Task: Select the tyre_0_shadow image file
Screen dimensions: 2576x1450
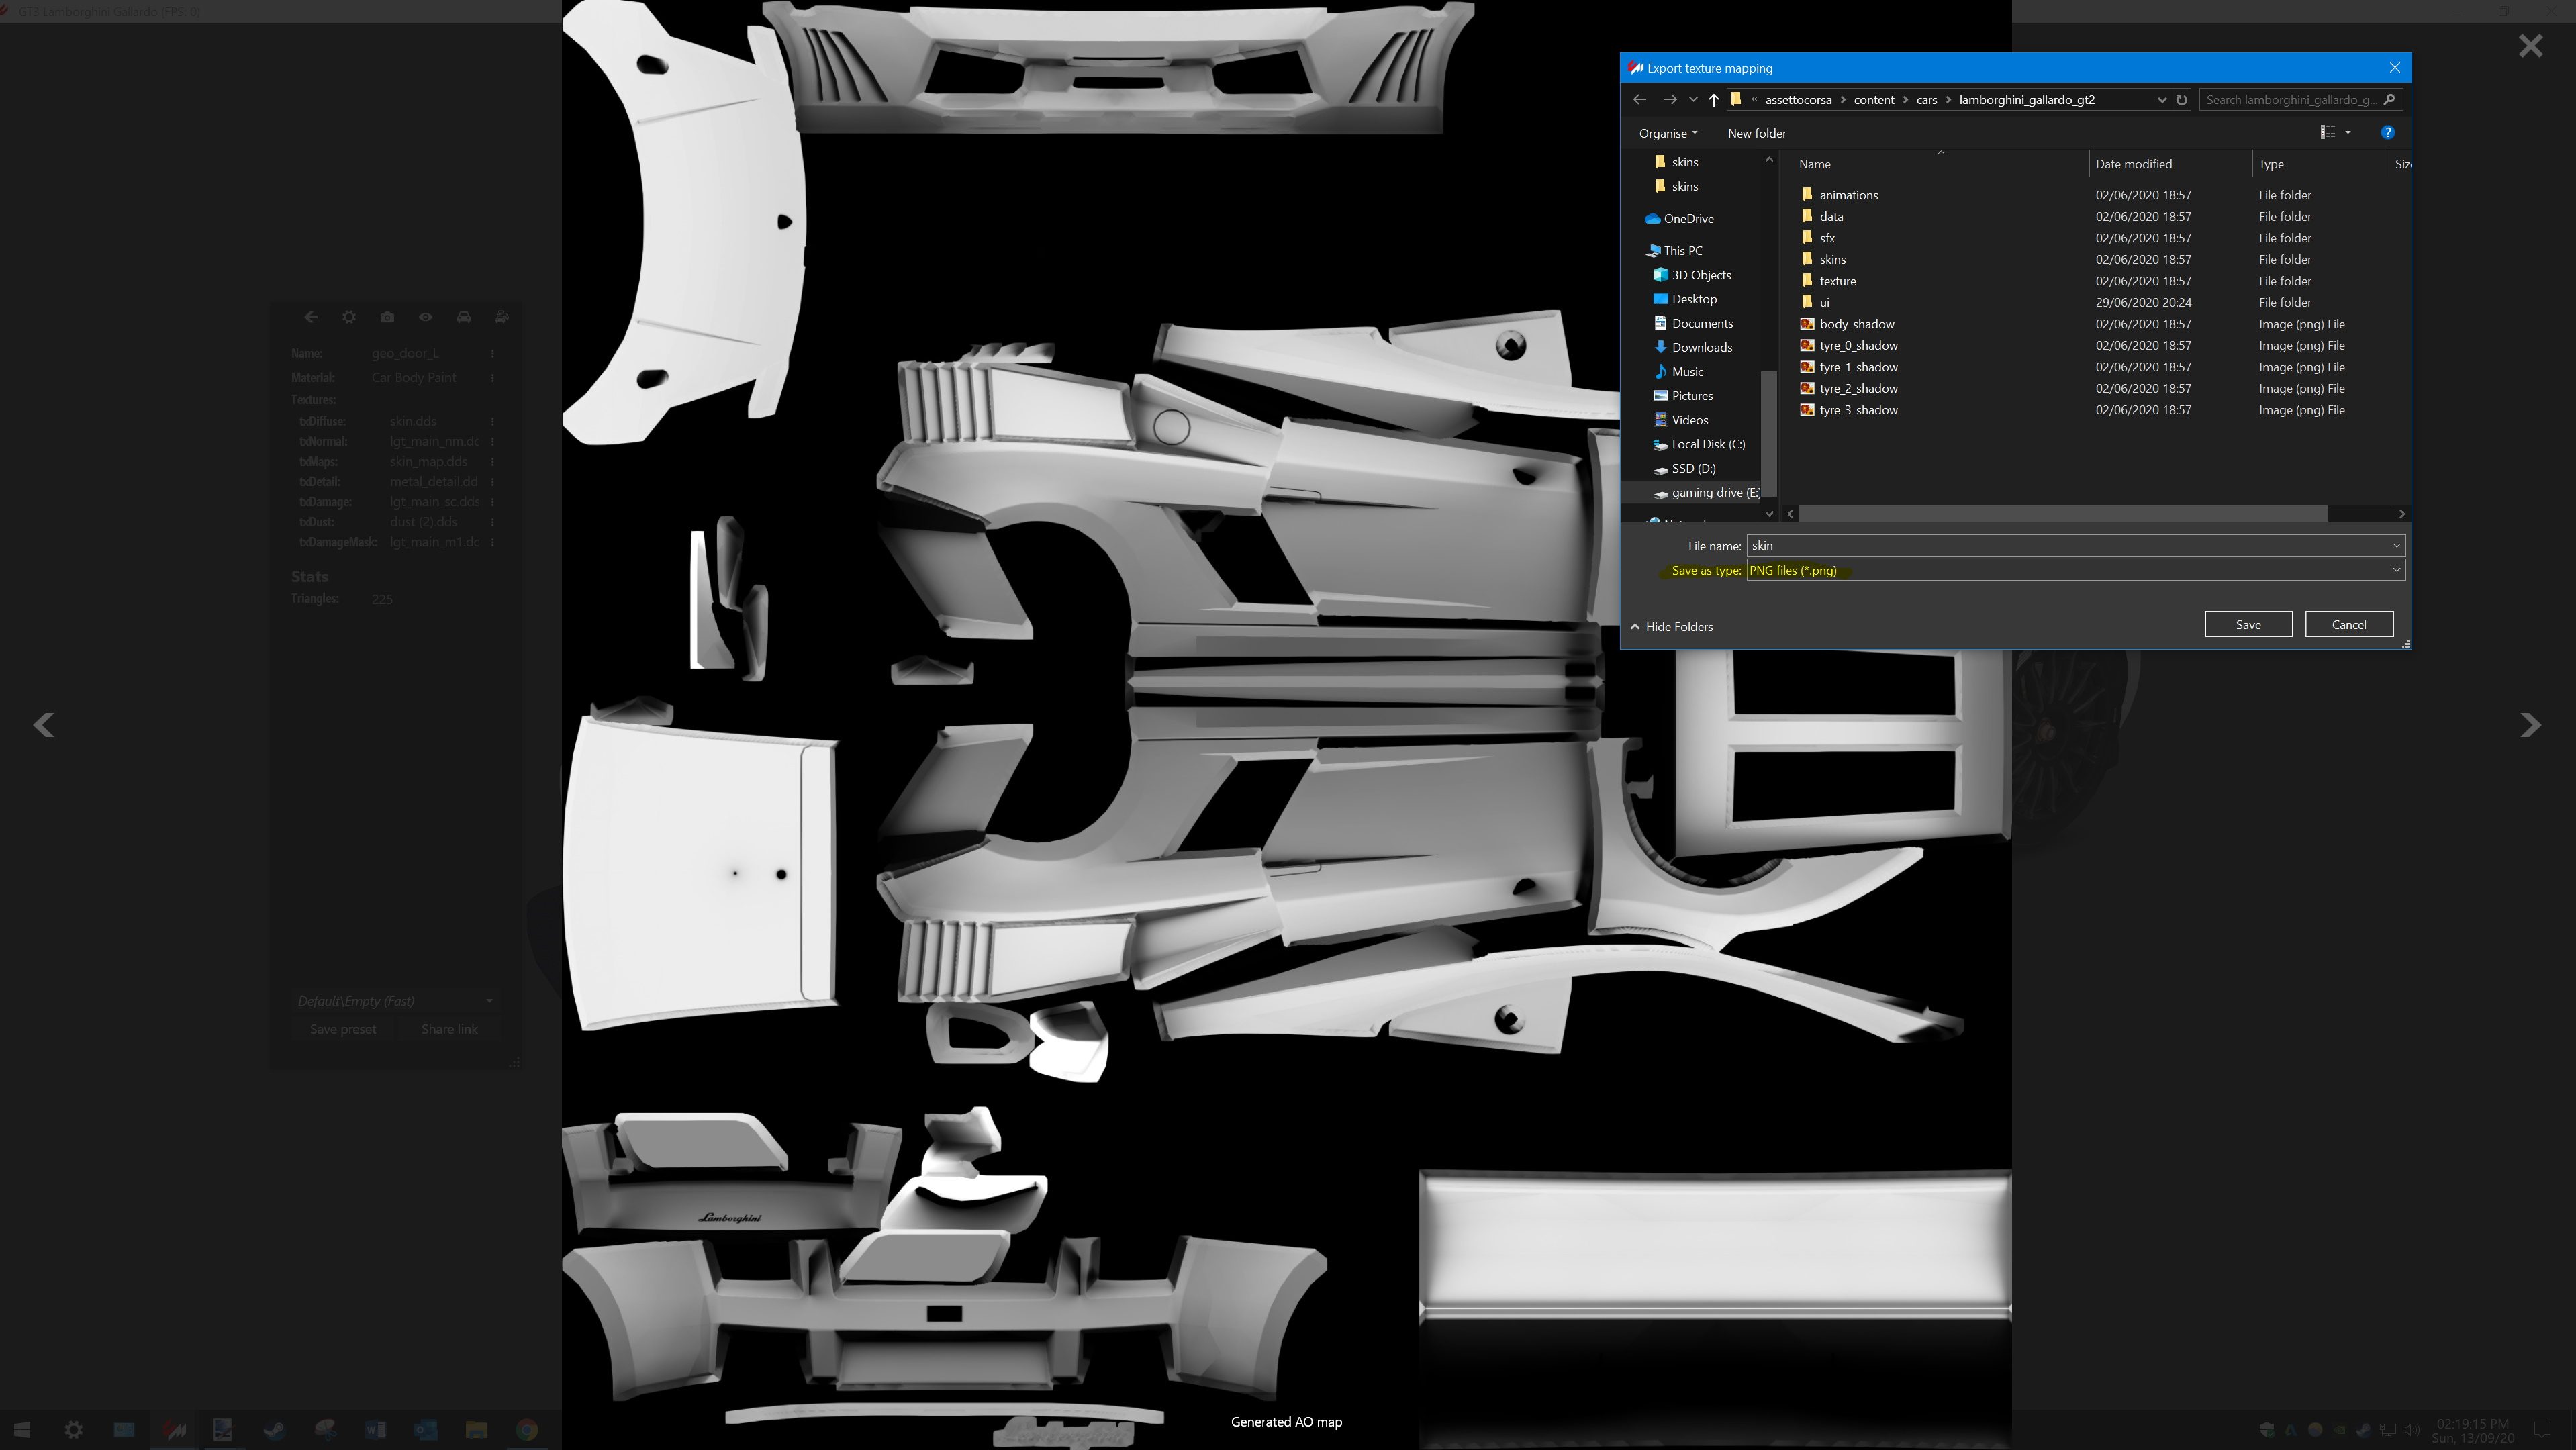Action: (x=1858, y=345)
